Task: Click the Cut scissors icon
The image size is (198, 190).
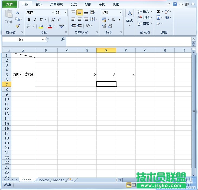Action: [17, 12]
